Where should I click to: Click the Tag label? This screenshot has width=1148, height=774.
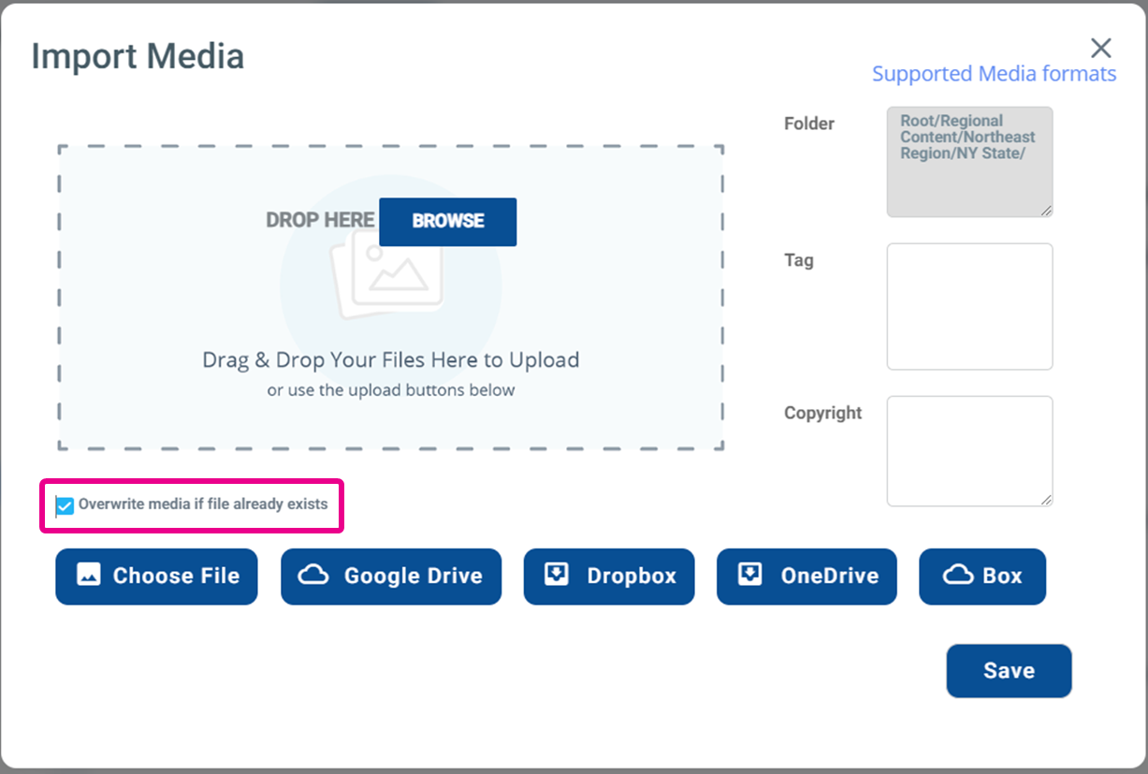(x=799, y=260)
